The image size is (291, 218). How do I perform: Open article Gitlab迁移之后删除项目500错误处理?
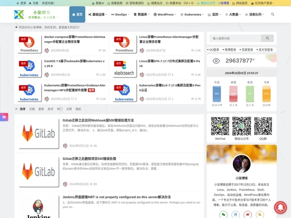(89, 159)
